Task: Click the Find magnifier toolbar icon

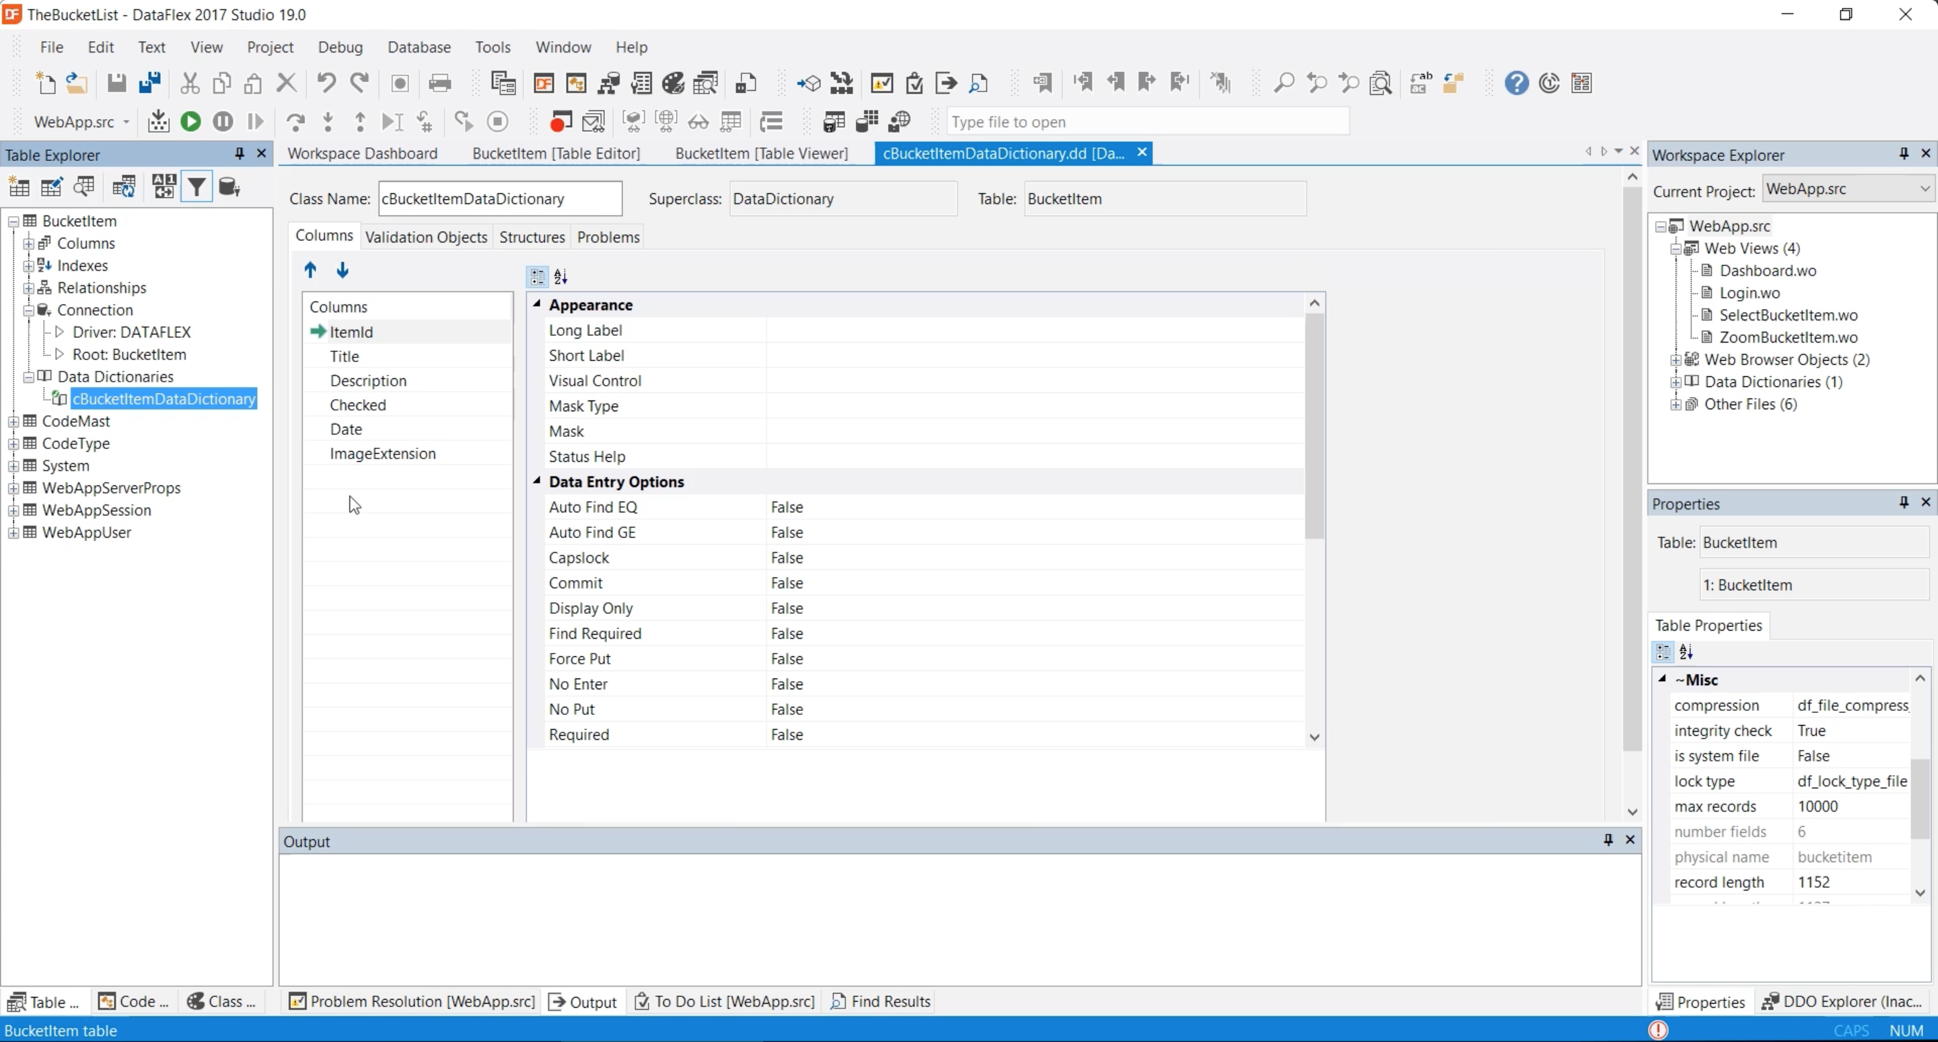Action: [1283, 83]
